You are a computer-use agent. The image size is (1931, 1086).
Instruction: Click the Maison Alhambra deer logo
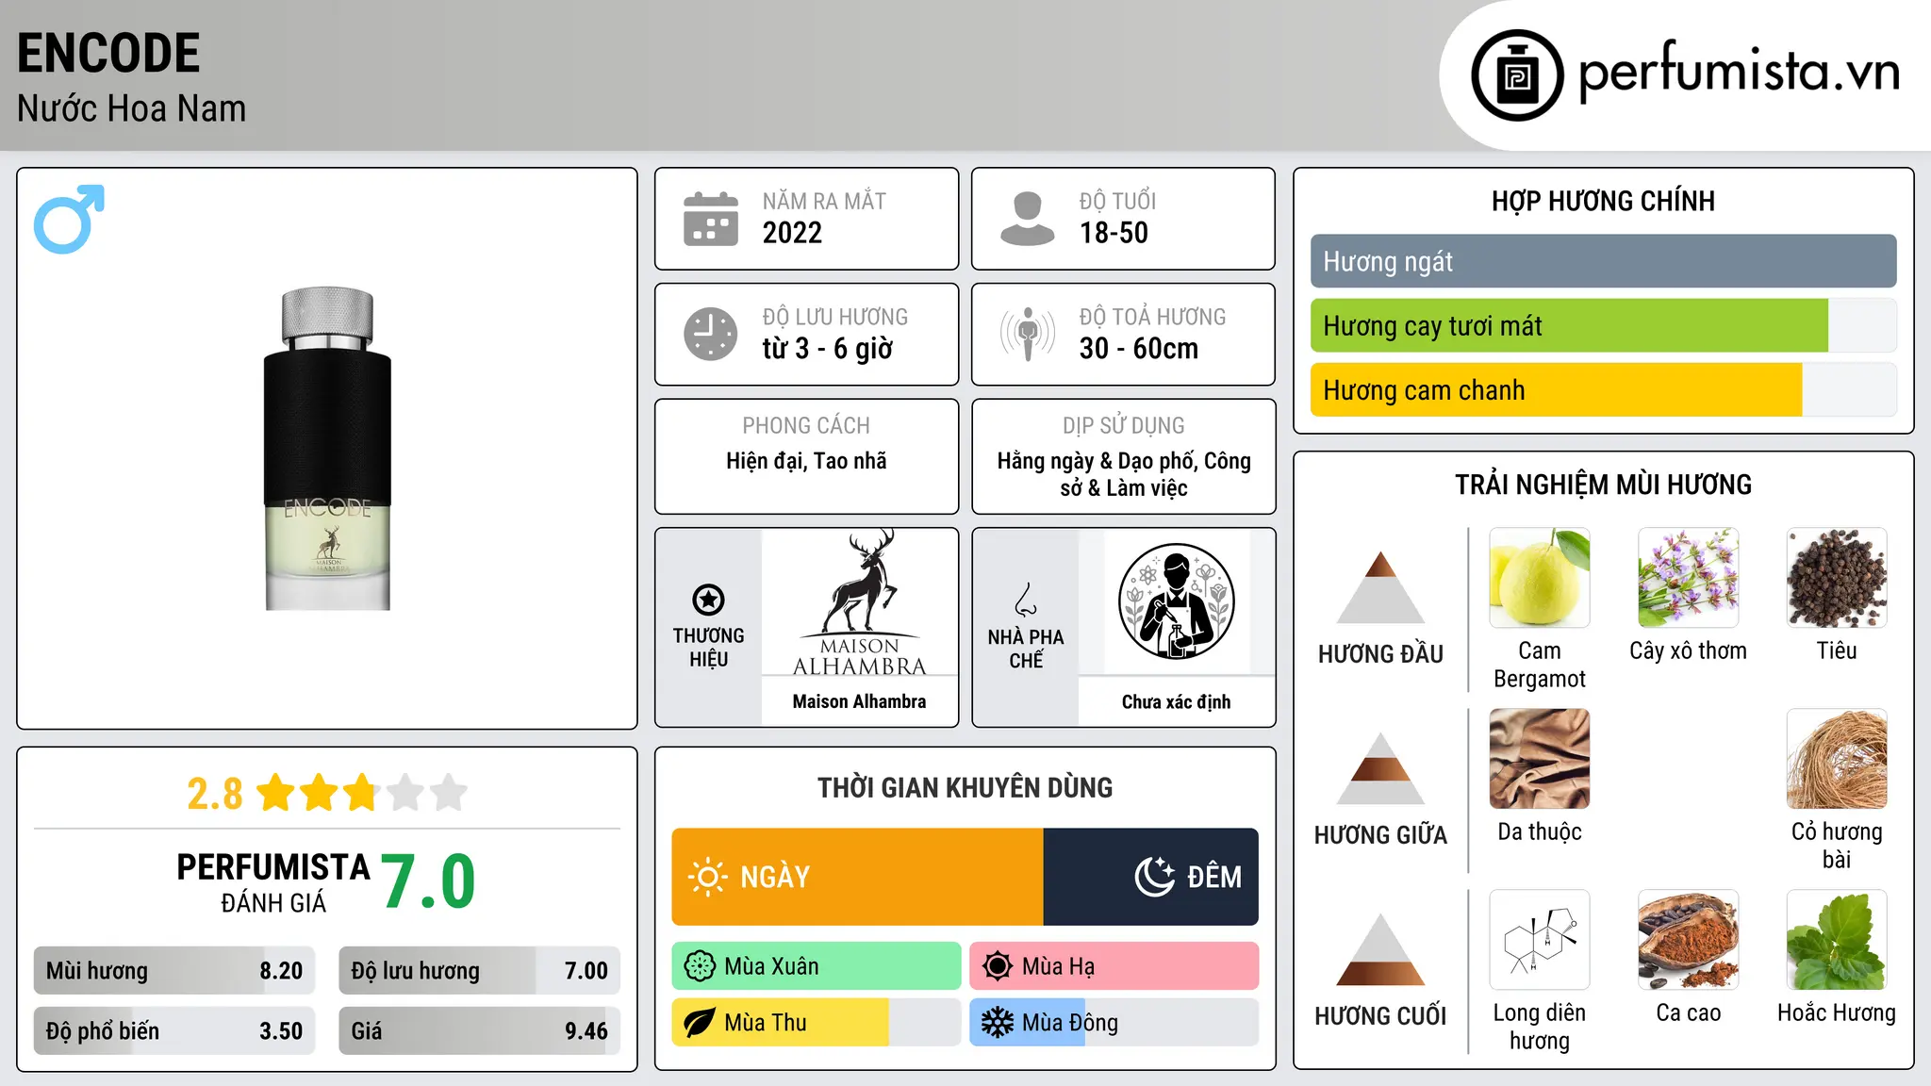point(859,603)
